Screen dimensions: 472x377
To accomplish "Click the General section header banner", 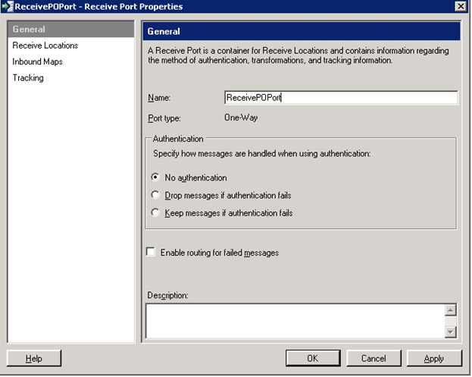I will [302, 32].
